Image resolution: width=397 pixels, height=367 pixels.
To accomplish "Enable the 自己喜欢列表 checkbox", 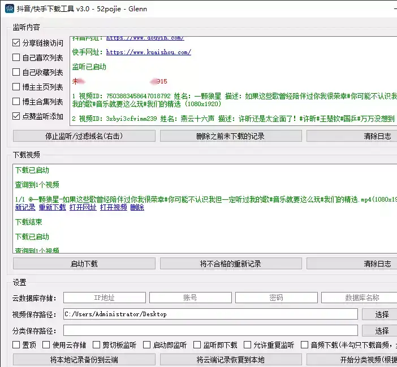I will (16, 58).
